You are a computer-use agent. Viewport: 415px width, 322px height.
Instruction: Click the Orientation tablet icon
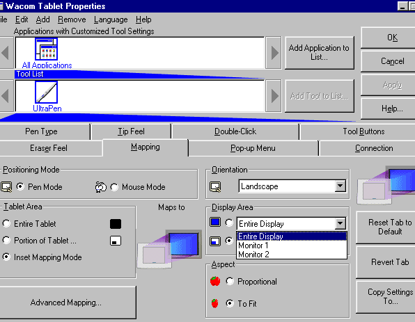[215, 186]
